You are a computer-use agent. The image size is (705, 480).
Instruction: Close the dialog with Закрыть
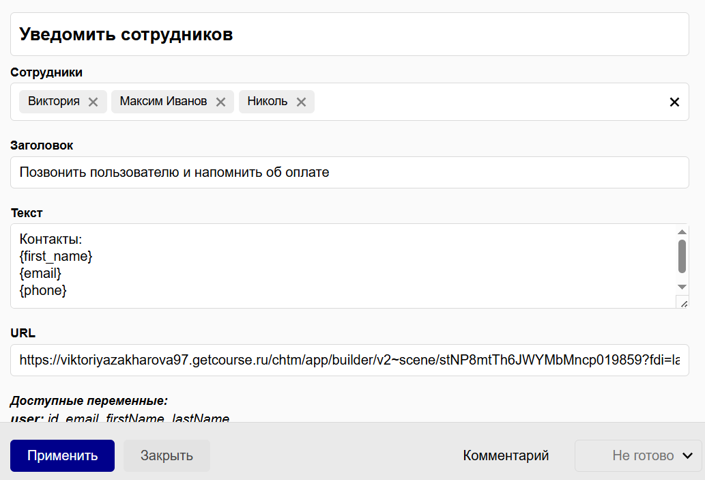pyautogui.click(x=167, y=455)
